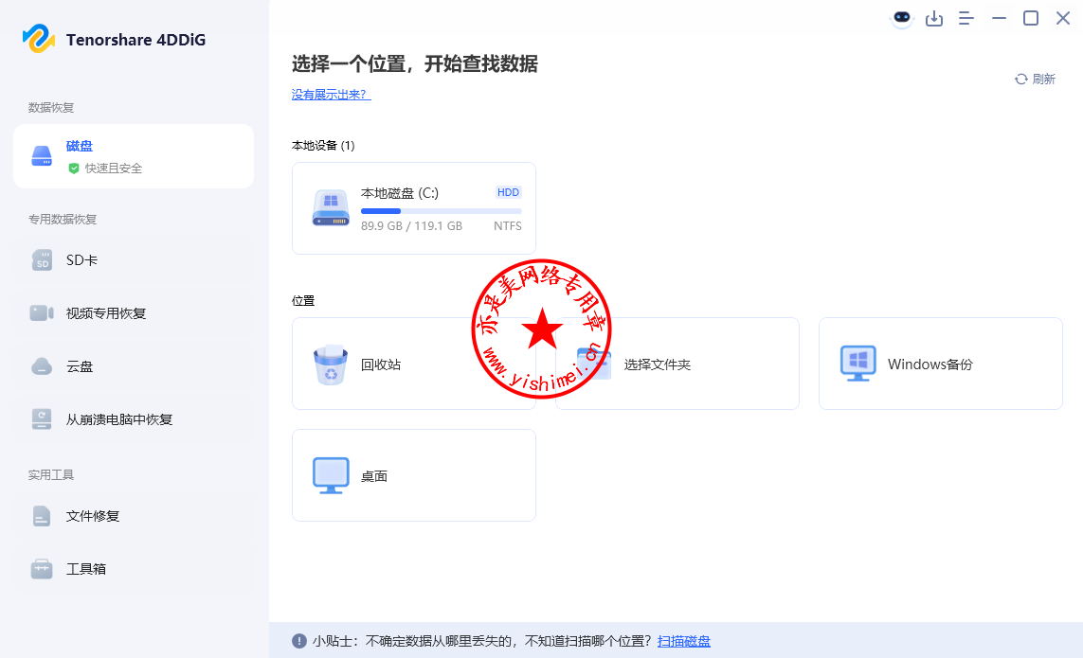Click the Tenorshare 4DDiG logo icon

click(39, 39)
